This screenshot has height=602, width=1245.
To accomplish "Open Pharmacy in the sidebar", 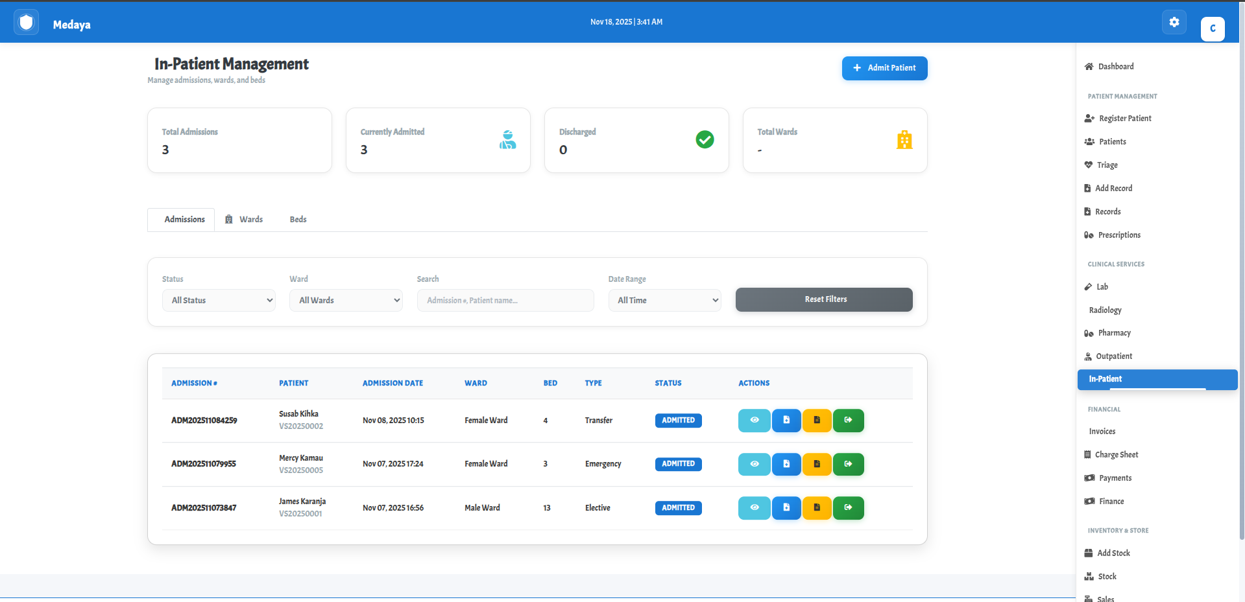I will coord(1114,333).
